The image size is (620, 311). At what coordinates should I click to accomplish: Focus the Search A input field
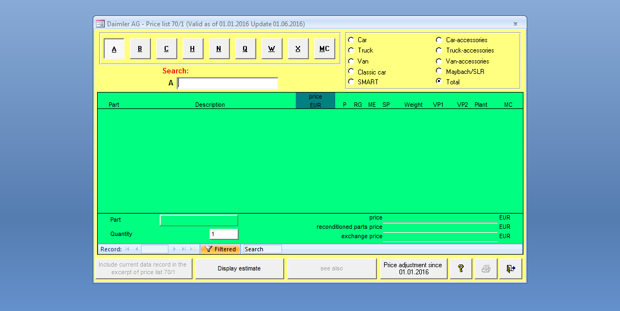point(228,83)
